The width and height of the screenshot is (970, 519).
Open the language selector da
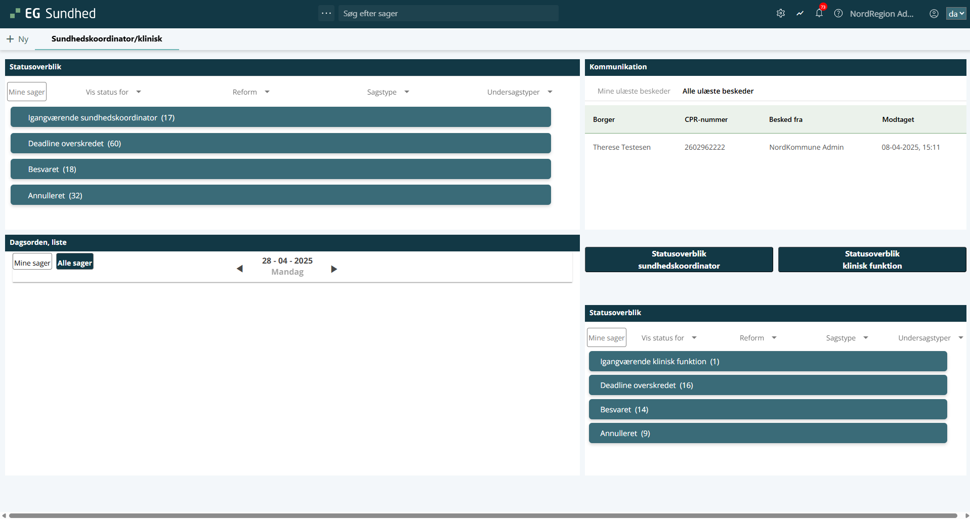956,14
